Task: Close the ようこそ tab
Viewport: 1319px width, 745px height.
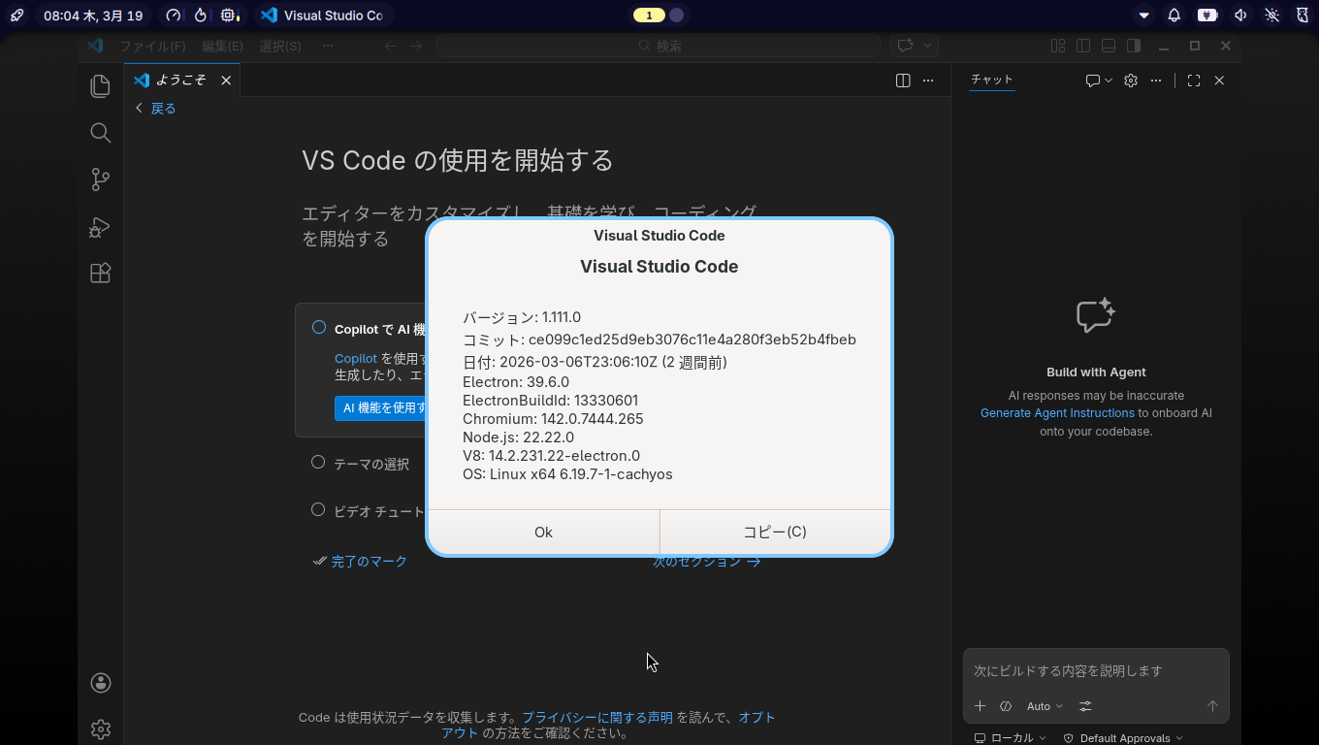Action: pyautogui.click(x=226, y=81)
